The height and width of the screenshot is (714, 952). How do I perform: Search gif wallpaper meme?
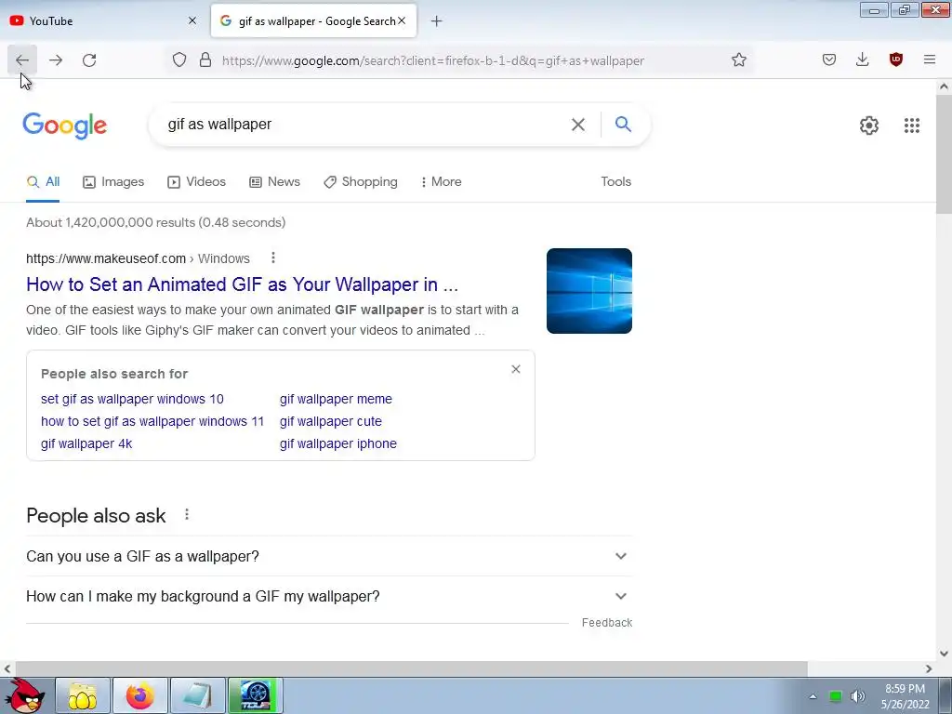pyautogui.click(x=336, y=399)
